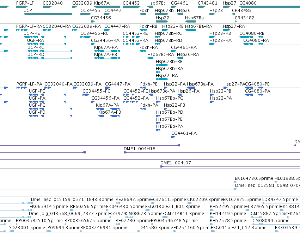Click the Hsp67Ba gene label

pos(194,18)
